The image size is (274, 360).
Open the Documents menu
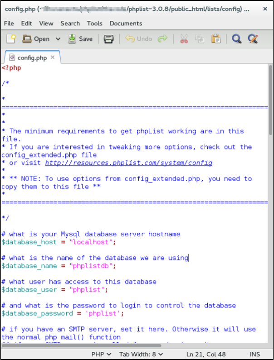tap(126, 24)
